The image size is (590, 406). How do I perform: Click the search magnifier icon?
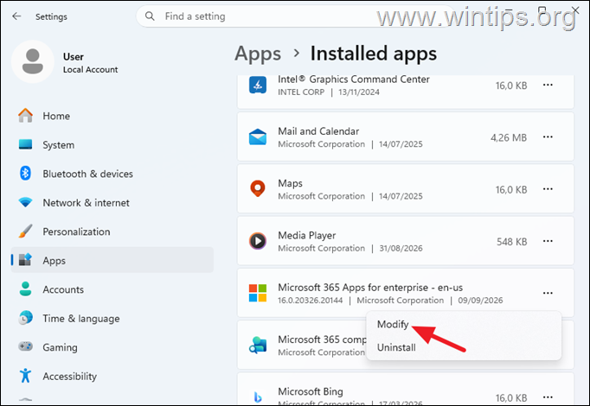[x=150, y=16]
